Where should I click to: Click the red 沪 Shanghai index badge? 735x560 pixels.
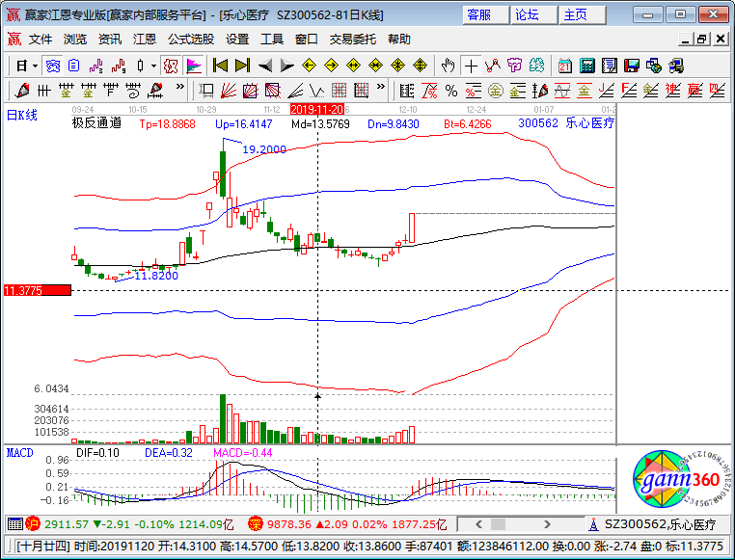coord(34,524)
